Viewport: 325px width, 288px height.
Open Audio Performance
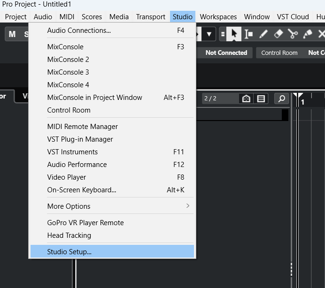coord(112,164)
